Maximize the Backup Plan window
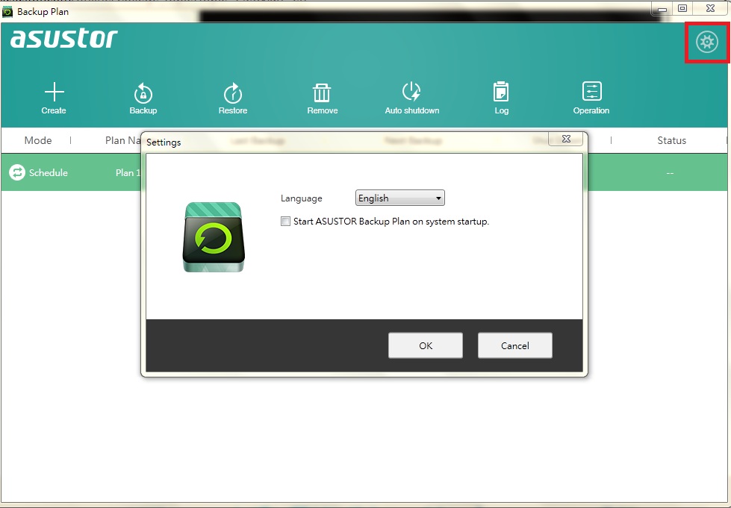731x508 pixels. pos(682,8)
